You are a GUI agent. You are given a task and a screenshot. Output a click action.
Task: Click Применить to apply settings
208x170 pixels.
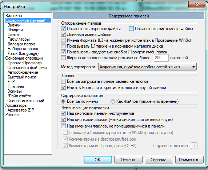pyautogui.click(x=189, y=160)
